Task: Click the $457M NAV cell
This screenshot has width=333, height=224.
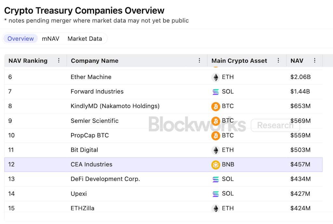Action: pos(300,165)
